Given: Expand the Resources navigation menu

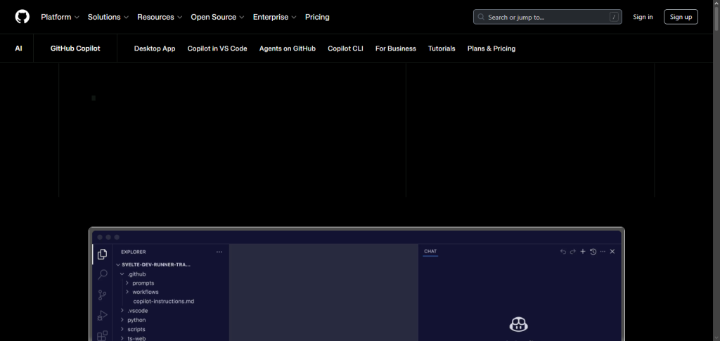Looking at the screenshot, I should coord(160,17).
